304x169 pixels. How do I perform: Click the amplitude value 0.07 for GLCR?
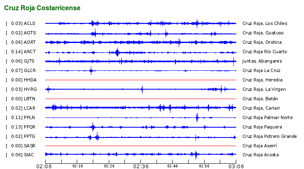point(16,70)
